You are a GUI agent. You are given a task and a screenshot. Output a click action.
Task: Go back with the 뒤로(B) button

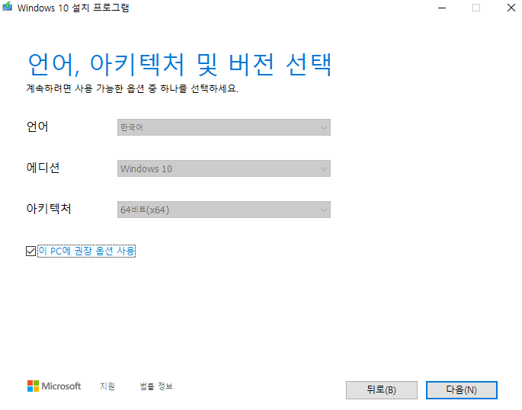[382, 389]
